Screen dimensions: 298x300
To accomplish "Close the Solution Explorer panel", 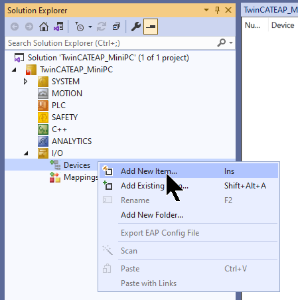I will [228, 10].
